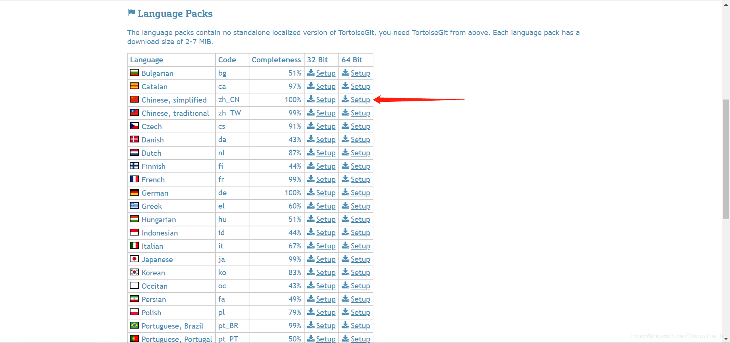730x343 pixels.
Task: Click the French flag icon
Action: coord(134,179)
